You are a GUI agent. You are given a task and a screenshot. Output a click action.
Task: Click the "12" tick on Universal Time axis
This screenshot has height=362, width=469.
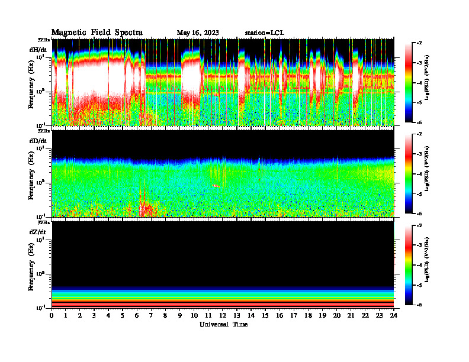223,316
